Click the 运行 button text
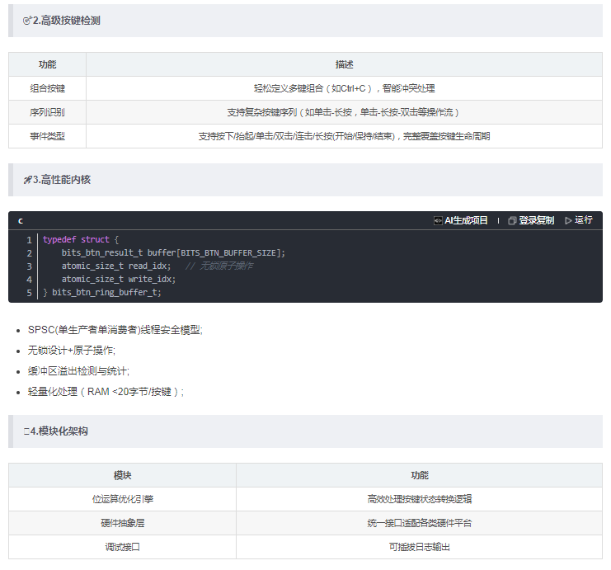 pos(583,220)
